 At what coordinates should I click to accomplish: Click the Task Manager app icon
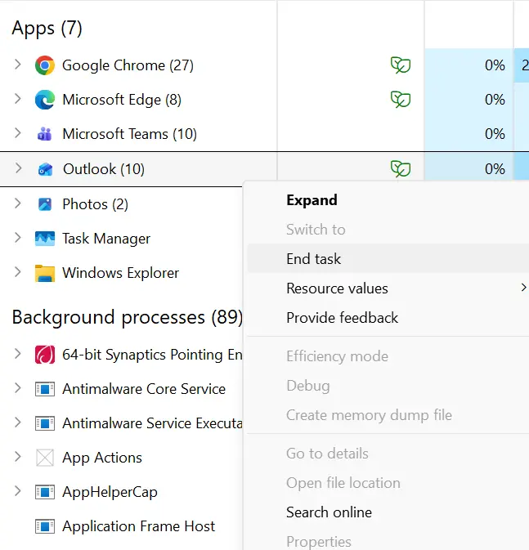(x=45, y=239)
